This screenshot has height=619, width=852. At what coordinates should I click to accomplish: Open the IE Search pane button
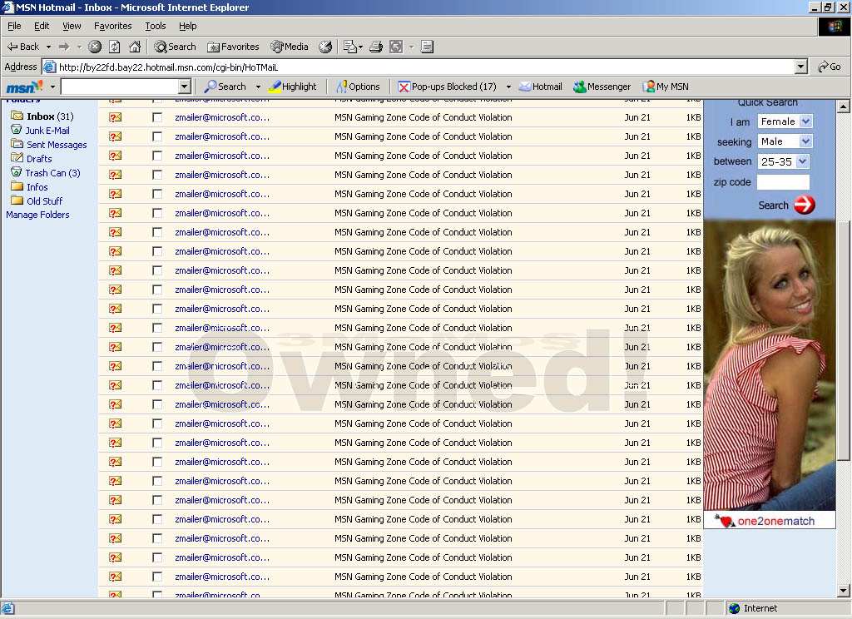click(175, 47)
